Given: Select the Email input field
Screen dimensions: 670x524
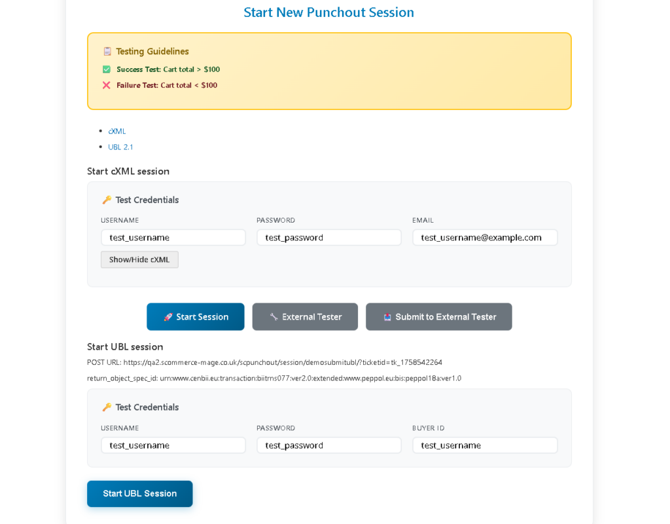Looking at the screenshot, I should 485,238.
